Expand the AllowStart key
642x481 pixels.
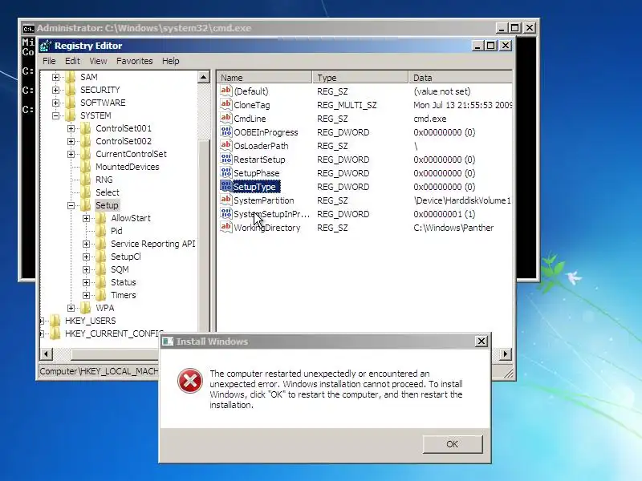click(x=86, y=218)
